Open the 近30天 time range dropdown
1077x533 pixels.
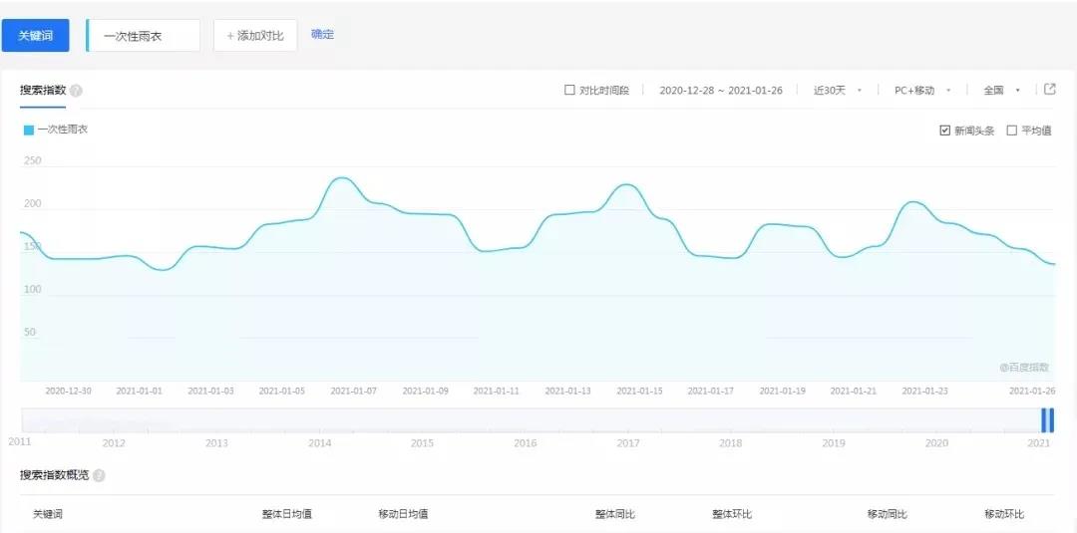coord(838,90)
